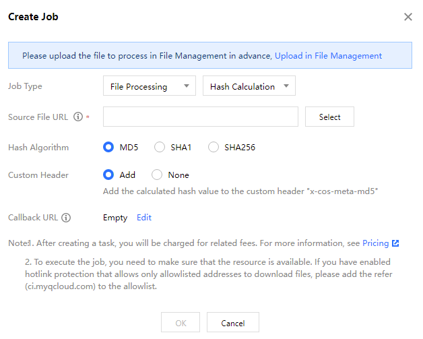This screenshot has height=339, width=423.
Task: Choose None for Custom Header
Action: (158, 175)
